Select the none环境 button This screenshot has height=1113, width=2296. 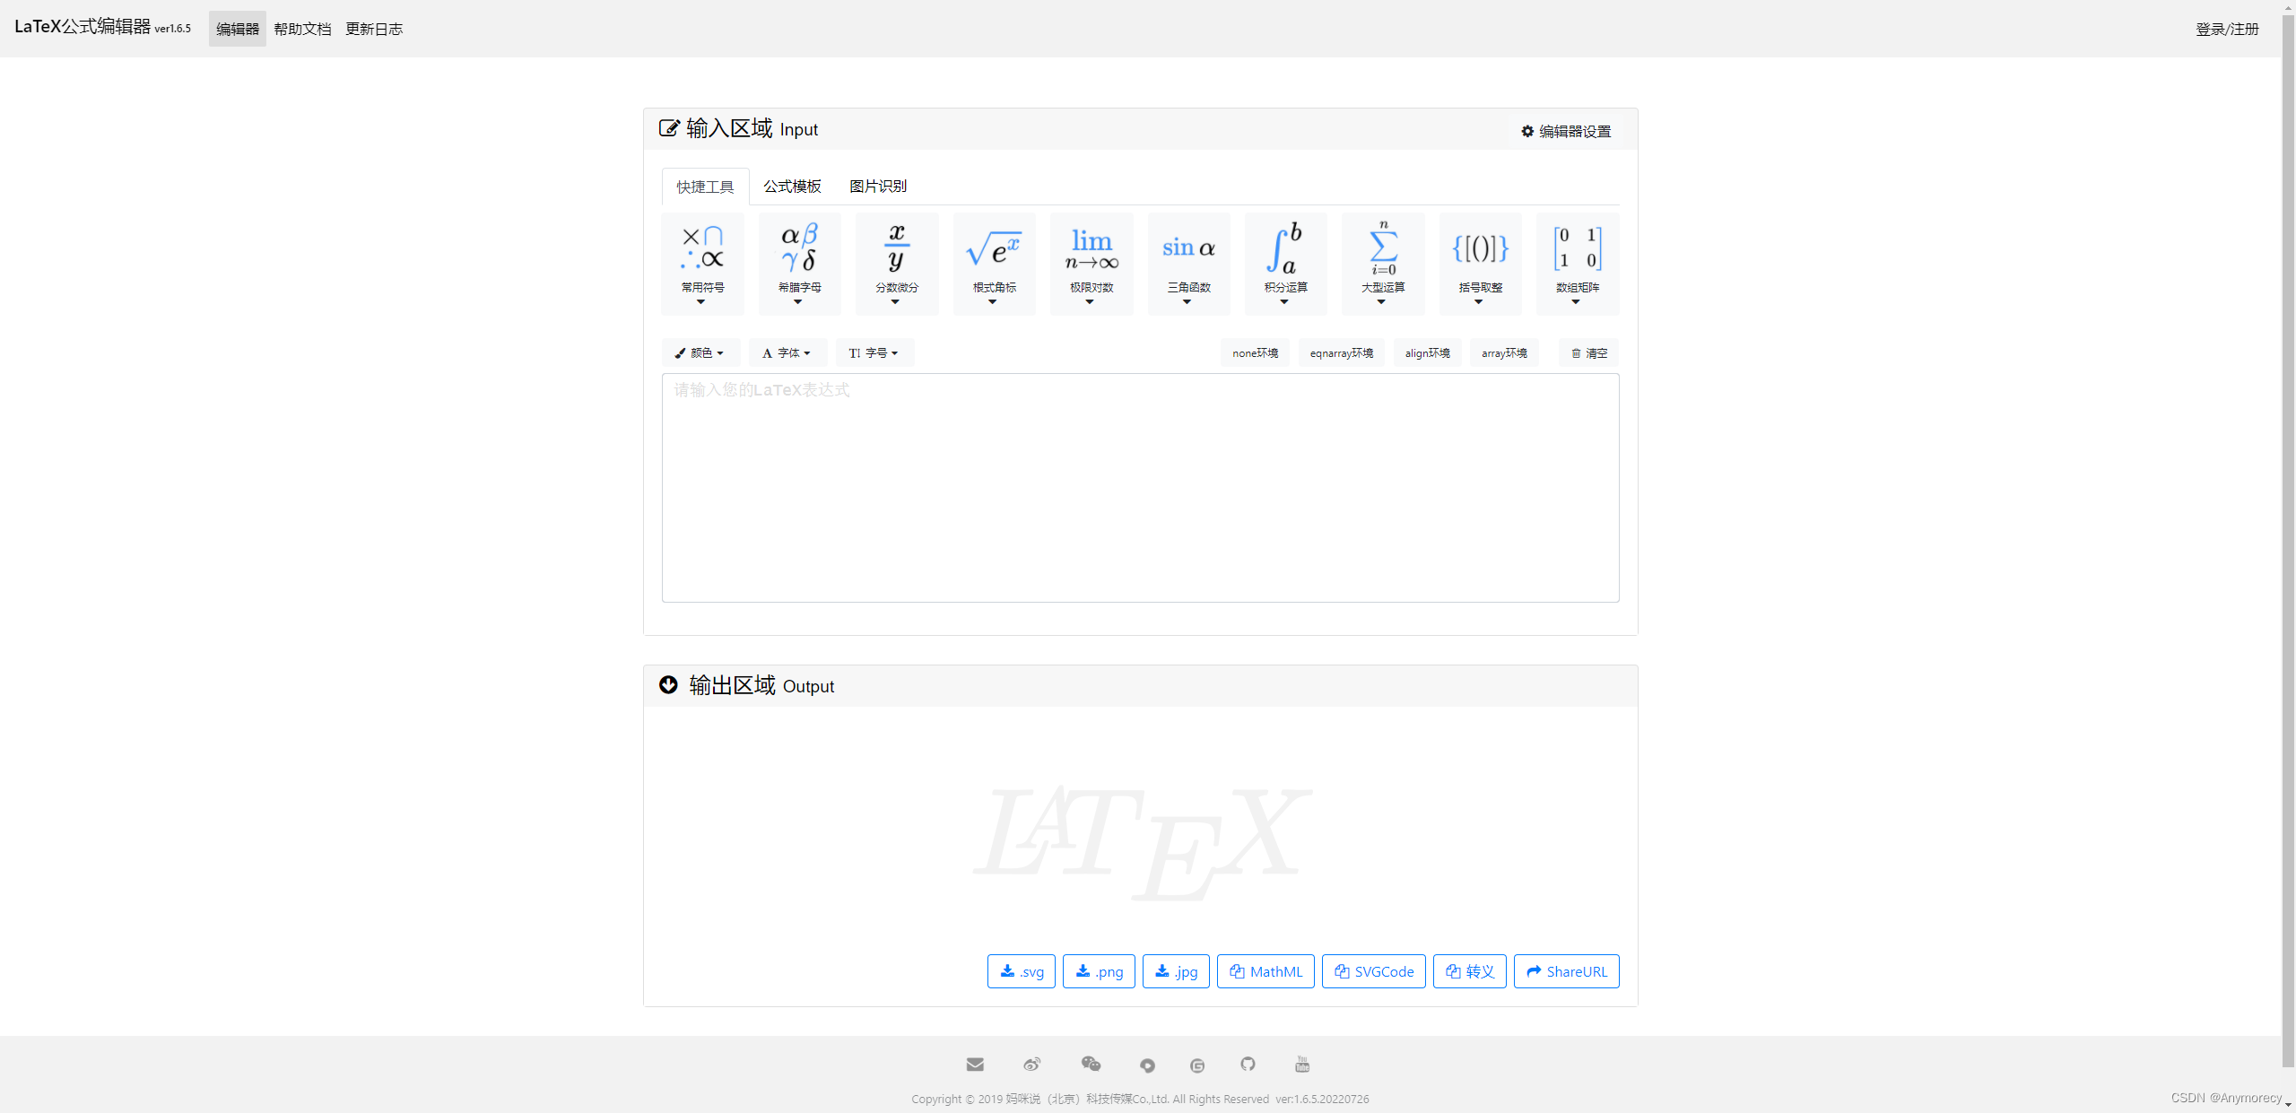pyautogui.click(x=1255, y=353)
